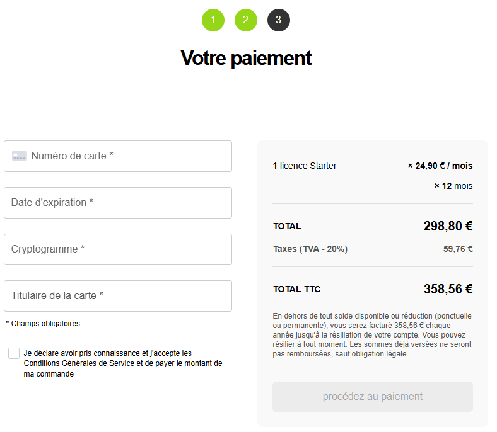Click the 358,56 € TOTAL TTC amount
Image resolution: width=497 pixels, height=432 pixels.
(x=448, y=289)
